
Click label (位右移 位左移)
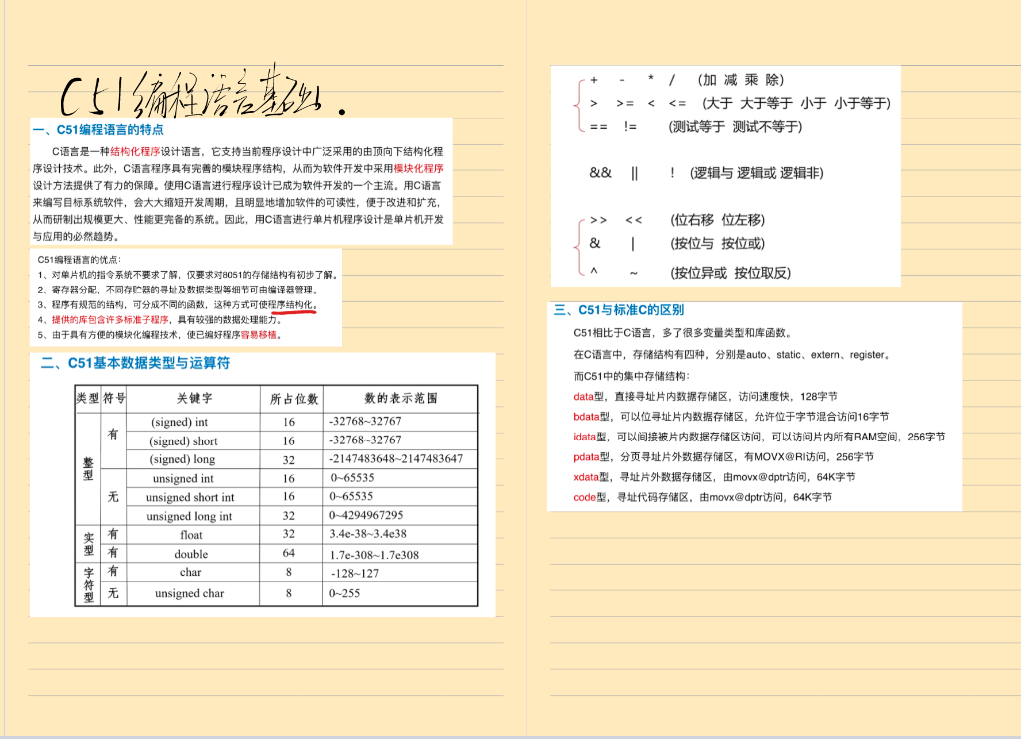click(717, 220)
